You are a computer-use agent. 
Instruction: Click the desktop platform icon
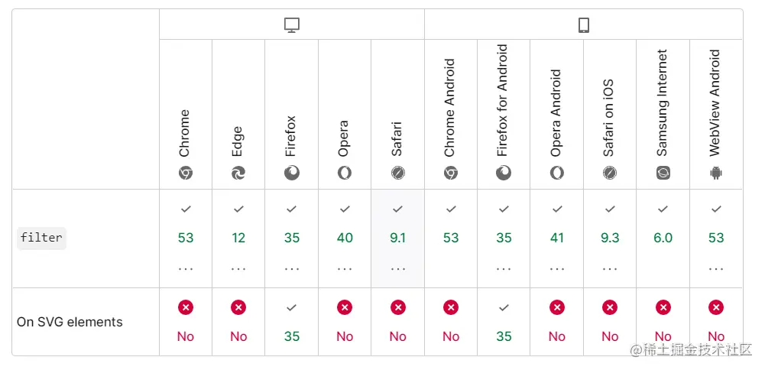(292, 25)
